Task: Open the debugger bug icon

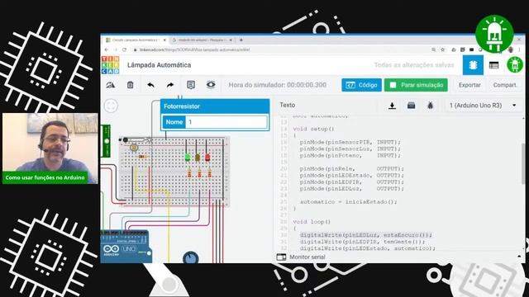Action: coord(430,106)
